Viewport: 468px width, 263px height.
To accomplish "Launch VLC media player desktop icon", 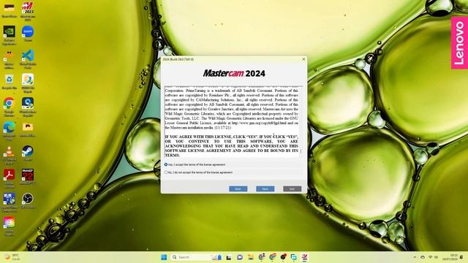I will [10, 155].
